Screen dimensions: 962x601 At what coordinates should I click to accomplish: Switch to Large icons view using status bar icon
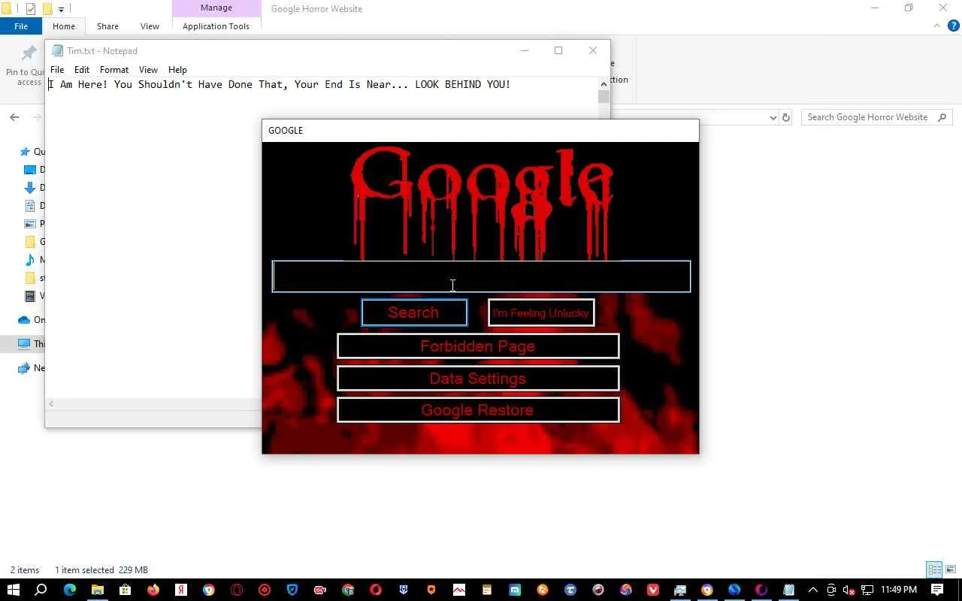(x=951, y=569)
